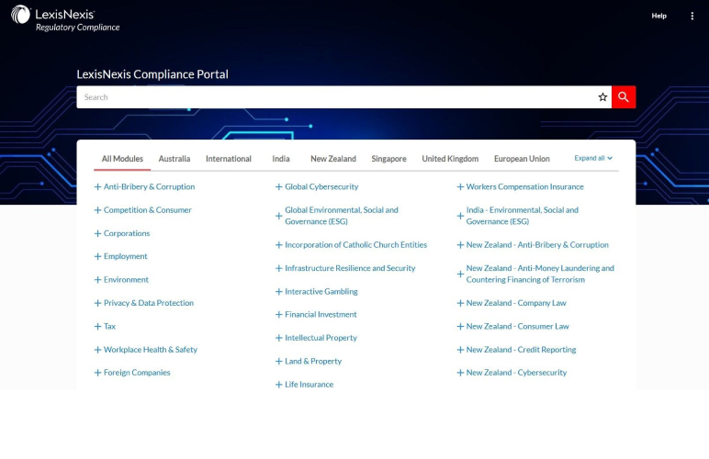Open Employment module link
The height and width of the screenshot is (459, 709).
pyautogui.click(x=125, y=256)
